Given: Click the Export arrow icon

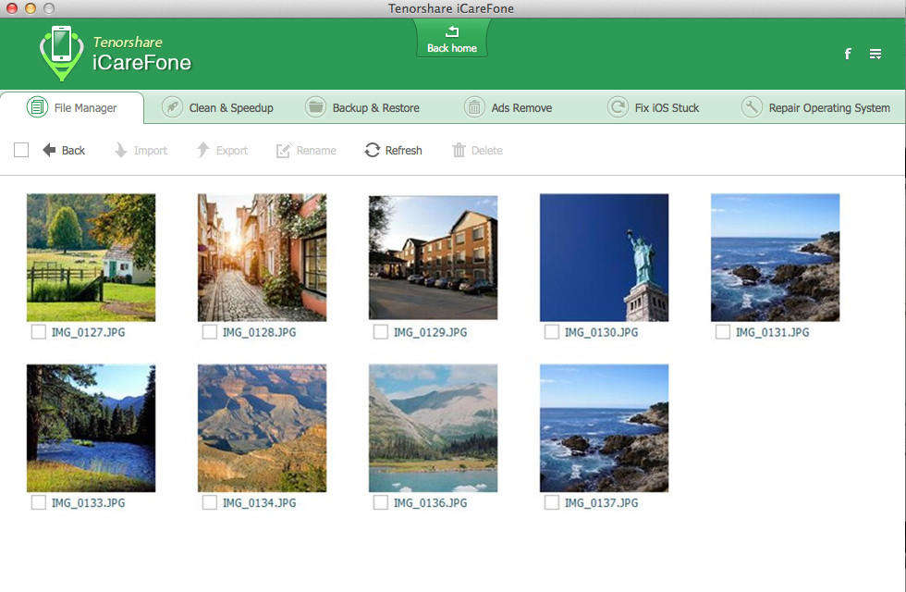Looking at the screenshot, I should [202, 150].
